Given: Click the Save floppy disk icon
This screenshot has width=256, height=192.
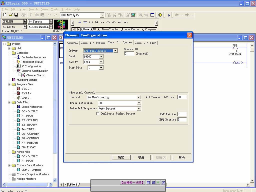Looking at the screenshot, I should tap(16, 15).
